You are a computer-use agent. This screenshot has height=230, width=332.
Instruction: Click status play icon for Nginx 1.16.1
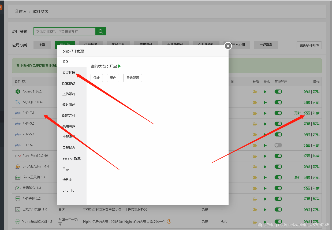(265, 92)
